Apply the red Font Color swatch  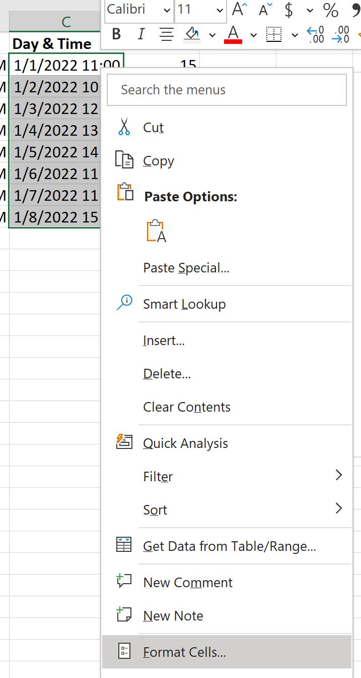point(233,34)
